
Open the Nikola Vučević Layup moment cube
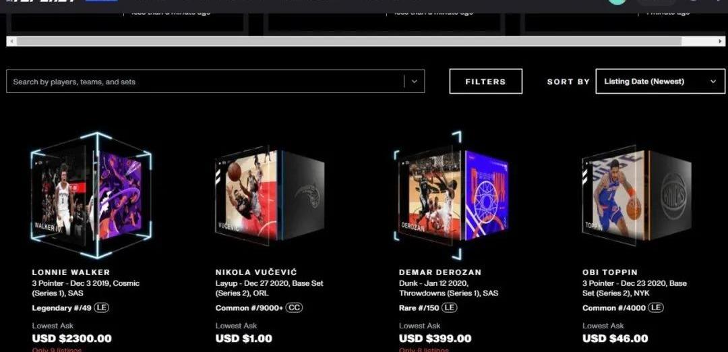click(x=270, y=196)
